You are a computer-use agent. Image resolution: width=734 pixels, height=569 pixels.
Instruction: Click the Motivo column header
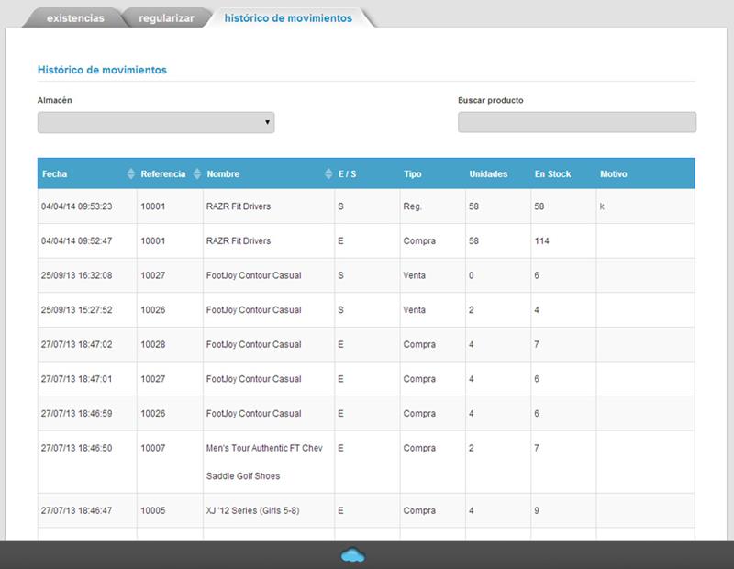[613, 174]
